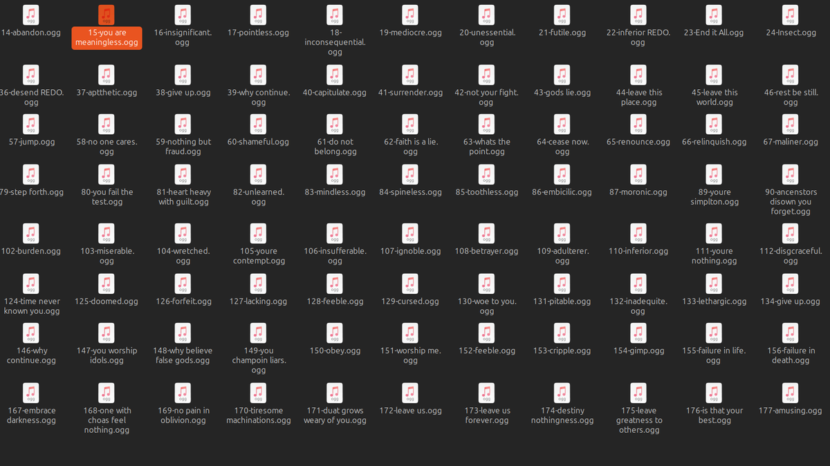Click the 40-capitulate.ogg audio icon
The width and height of the screenshot is (830, 466).
(x=335, y=74)
